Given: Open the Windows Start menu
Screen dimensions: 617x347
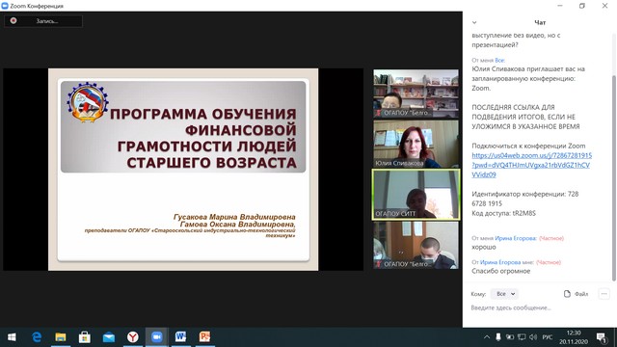Looking at the screenshot, I should point(12,337).
